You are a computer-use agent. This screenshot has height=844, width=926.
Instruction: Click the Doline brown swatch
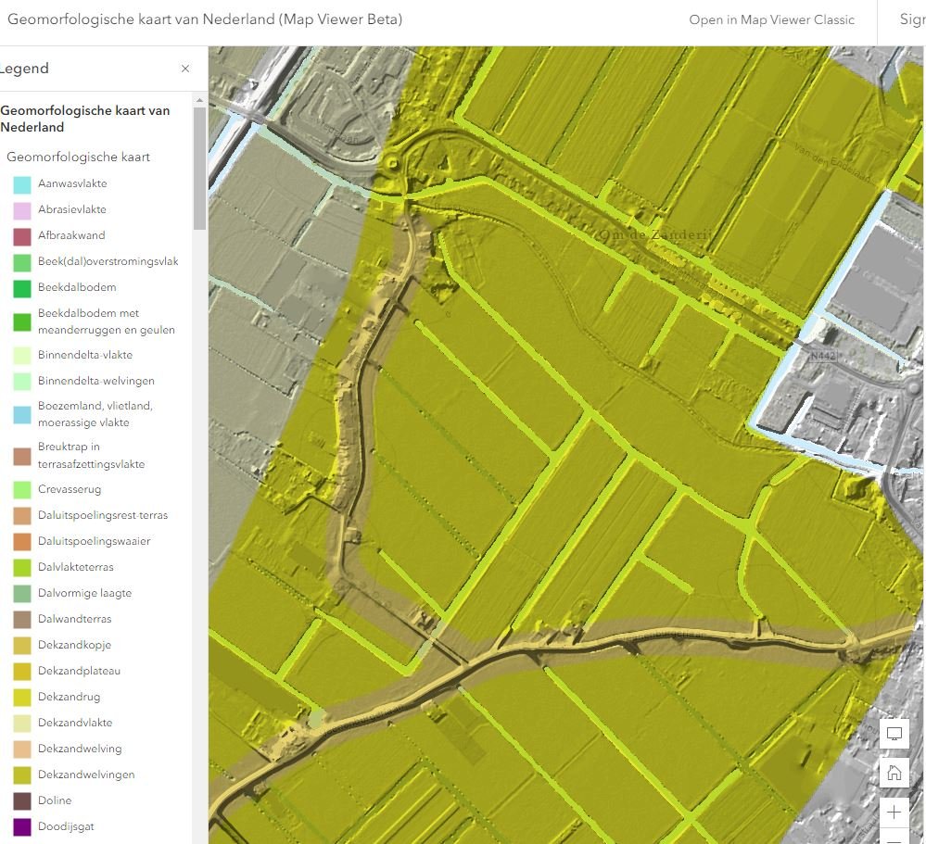click(x=22, y=801)
